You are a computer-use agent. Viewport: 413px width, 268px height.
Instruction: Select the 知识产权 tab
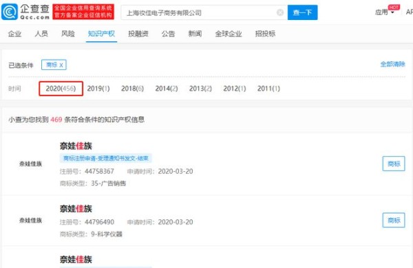coord(101,34)
